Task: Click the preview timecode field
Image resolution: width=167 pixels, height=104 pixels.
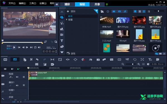Action: coord(49,52)
